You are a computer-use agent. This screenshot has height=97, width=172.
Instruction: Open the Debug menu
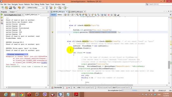click(37, 4)
